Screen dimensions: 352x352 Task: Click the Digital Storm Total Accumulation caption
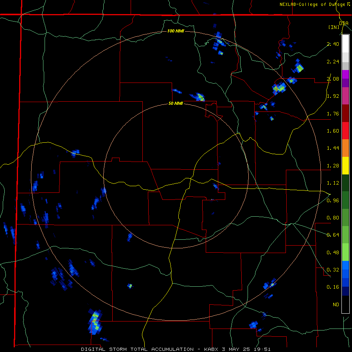(x=176, y=349)
